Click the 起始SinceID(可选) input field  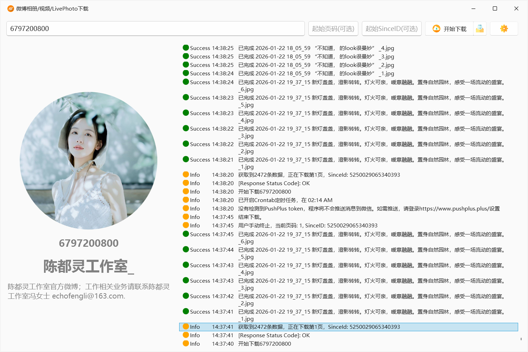coord(392,29)
